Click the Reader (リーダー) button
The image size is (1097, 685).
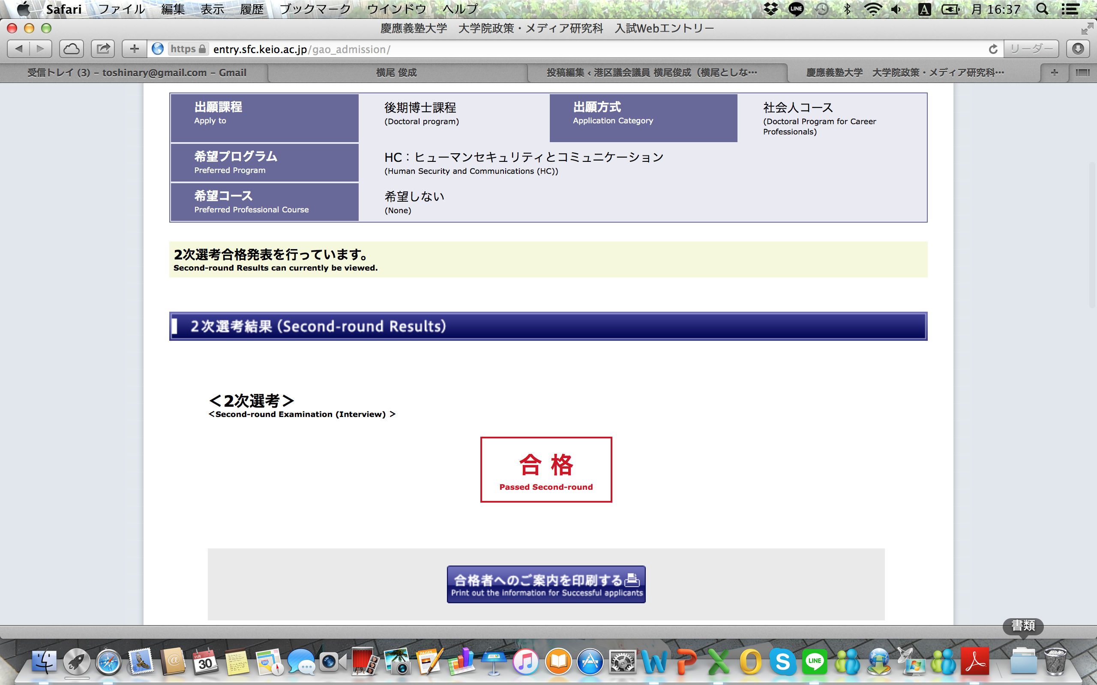[1031, 49]
